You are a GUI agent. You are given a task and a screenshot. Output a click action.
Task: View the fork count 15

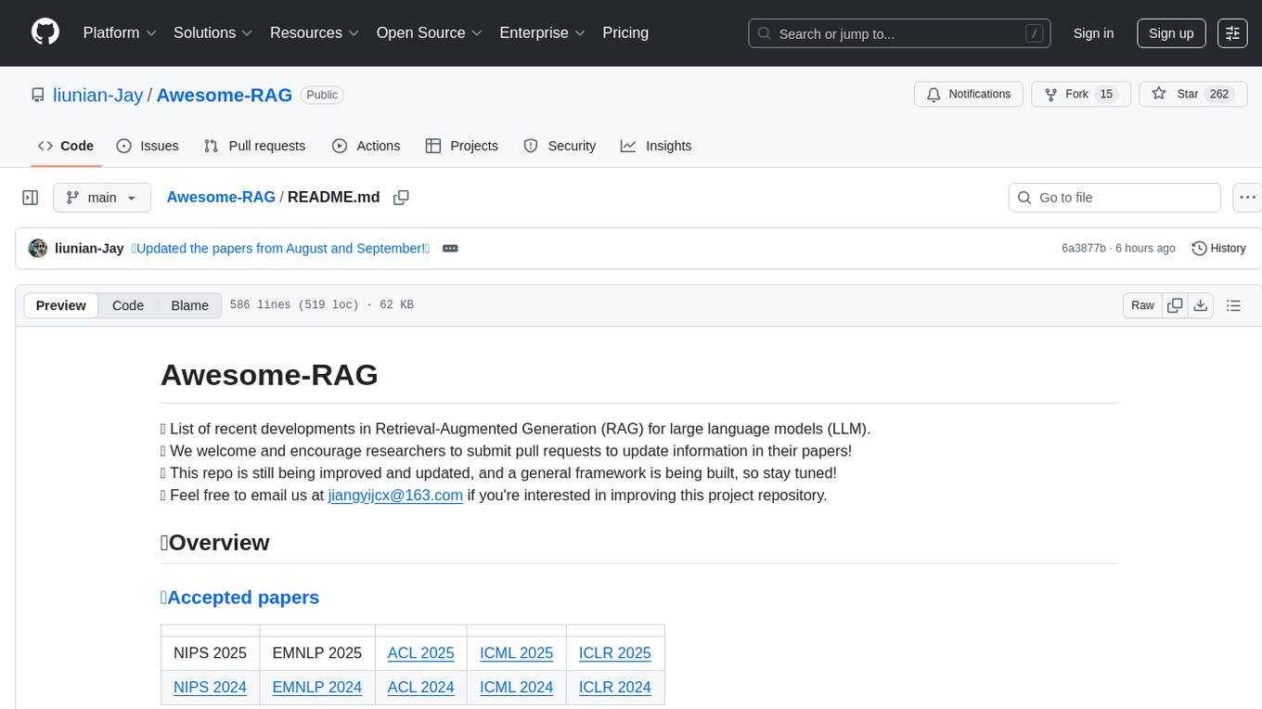pyautogui.click(x=1105, y=95)
